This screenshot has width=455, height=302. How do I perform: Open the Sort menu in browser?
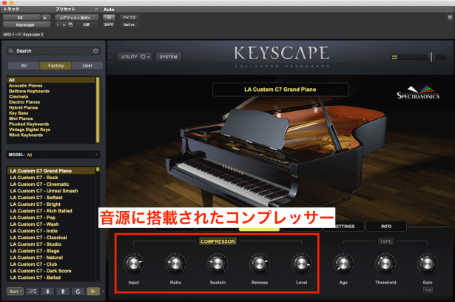(15, 291)
